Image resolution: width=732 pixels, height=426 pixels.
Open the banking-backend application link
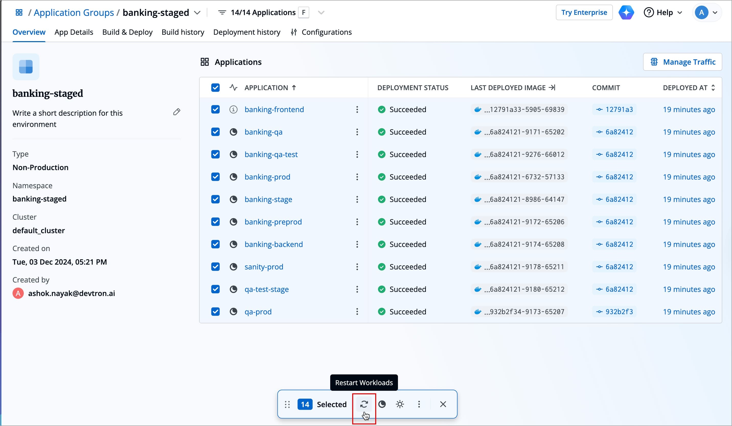274,244
